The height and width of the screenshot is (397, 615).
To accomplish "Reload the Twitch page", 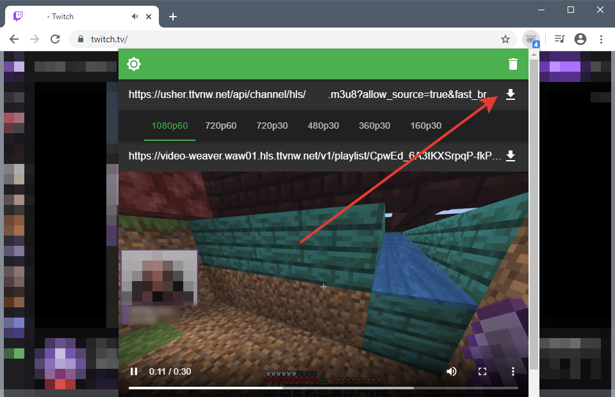I will tap(55, 39).
